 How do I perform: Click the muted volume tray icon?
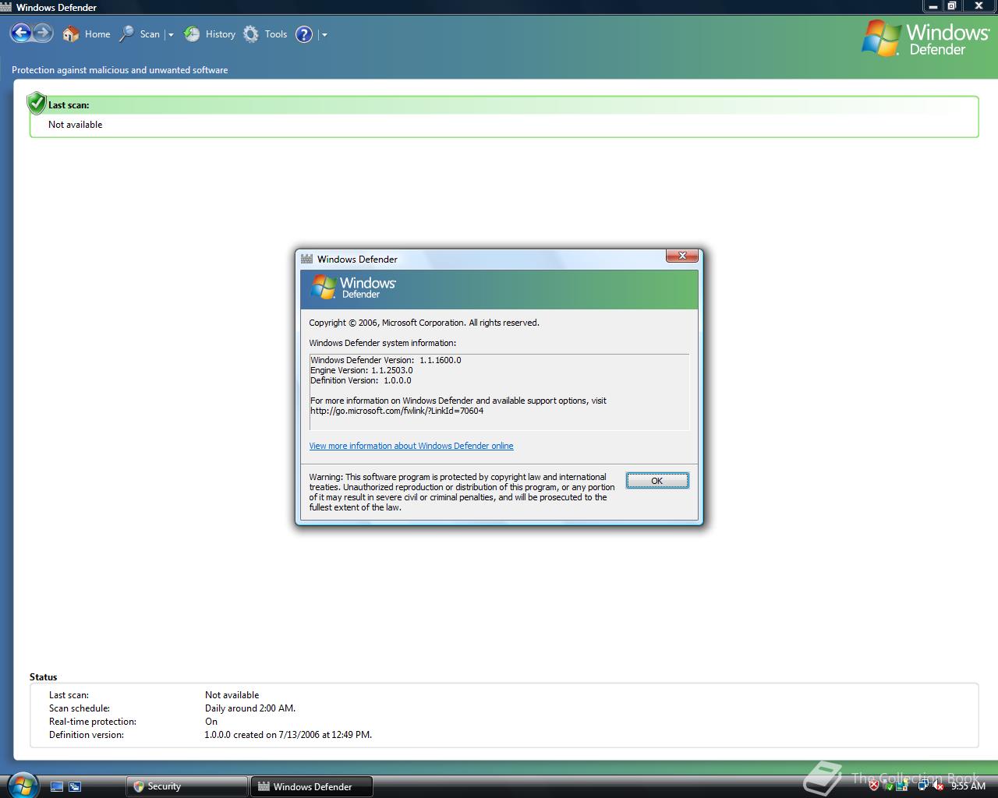tap(938, 786)
